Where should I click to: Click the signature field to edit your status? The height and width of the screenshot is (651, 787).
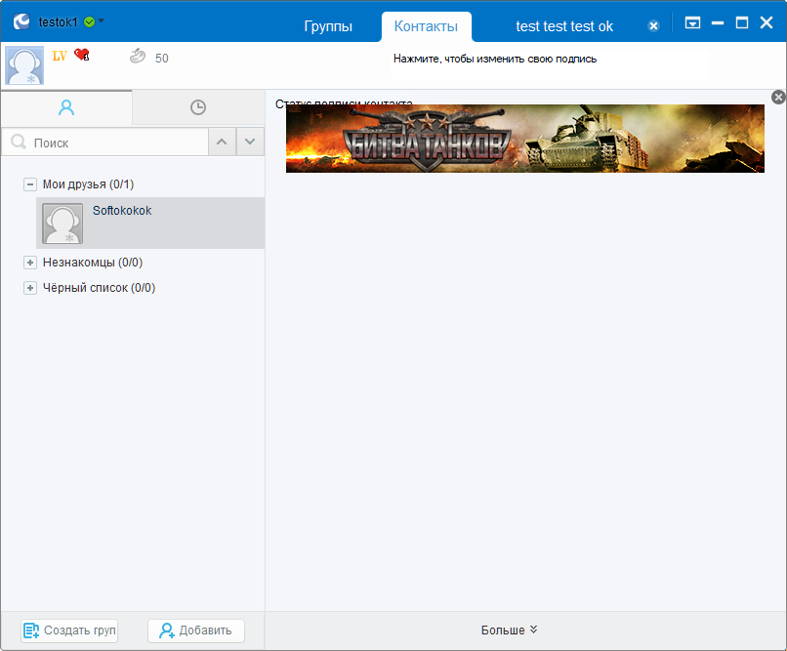point(550,64)
